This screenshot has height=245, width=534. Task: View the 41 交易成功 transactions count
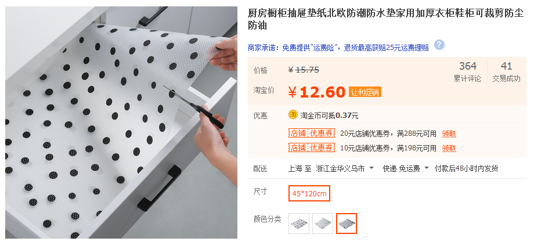pyautogui.click(x=506, y=71)
